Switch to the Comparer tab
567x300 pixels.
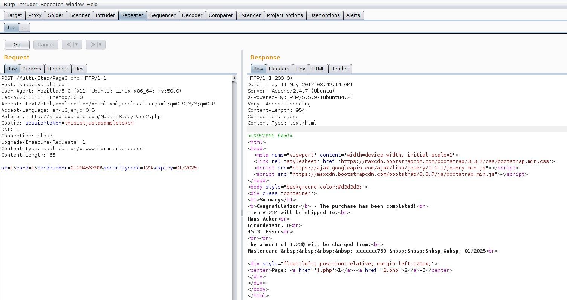pyautogui.click(x=221, y=15)
